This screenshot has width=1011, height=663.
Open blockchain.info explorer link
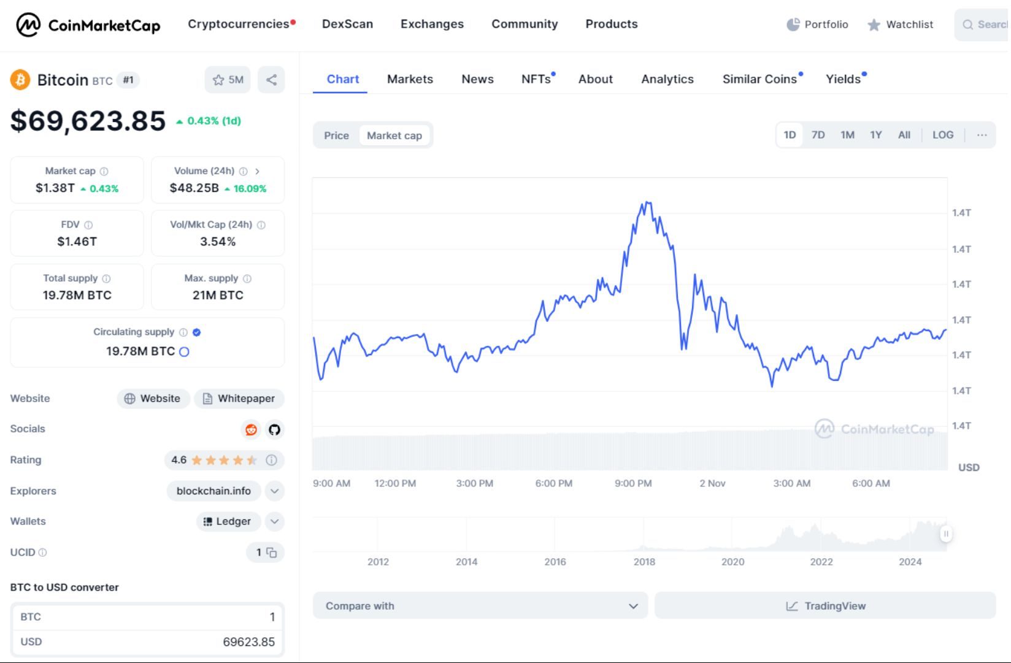[x=213, y=491]
